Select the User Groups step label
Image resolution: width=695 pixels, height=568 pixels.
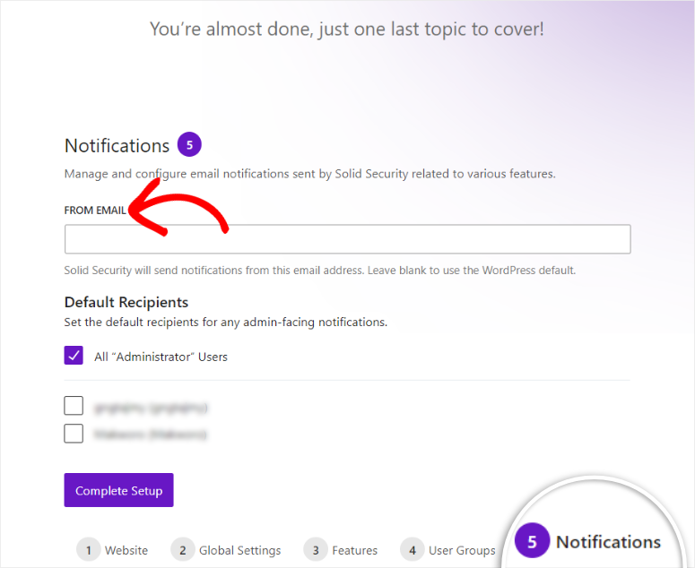tap(462, 550)
